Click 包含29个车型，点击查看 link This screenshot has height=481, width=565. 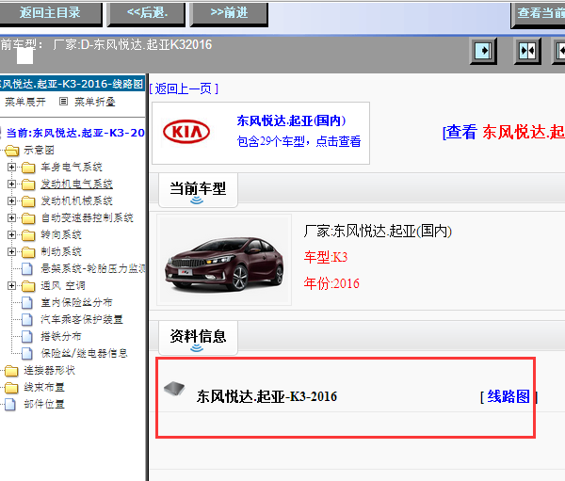pyautogui.click(x=299, y=141)
